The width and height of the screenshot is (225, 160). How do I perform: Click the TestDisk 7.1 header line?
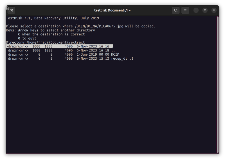[x=52, y=18]
